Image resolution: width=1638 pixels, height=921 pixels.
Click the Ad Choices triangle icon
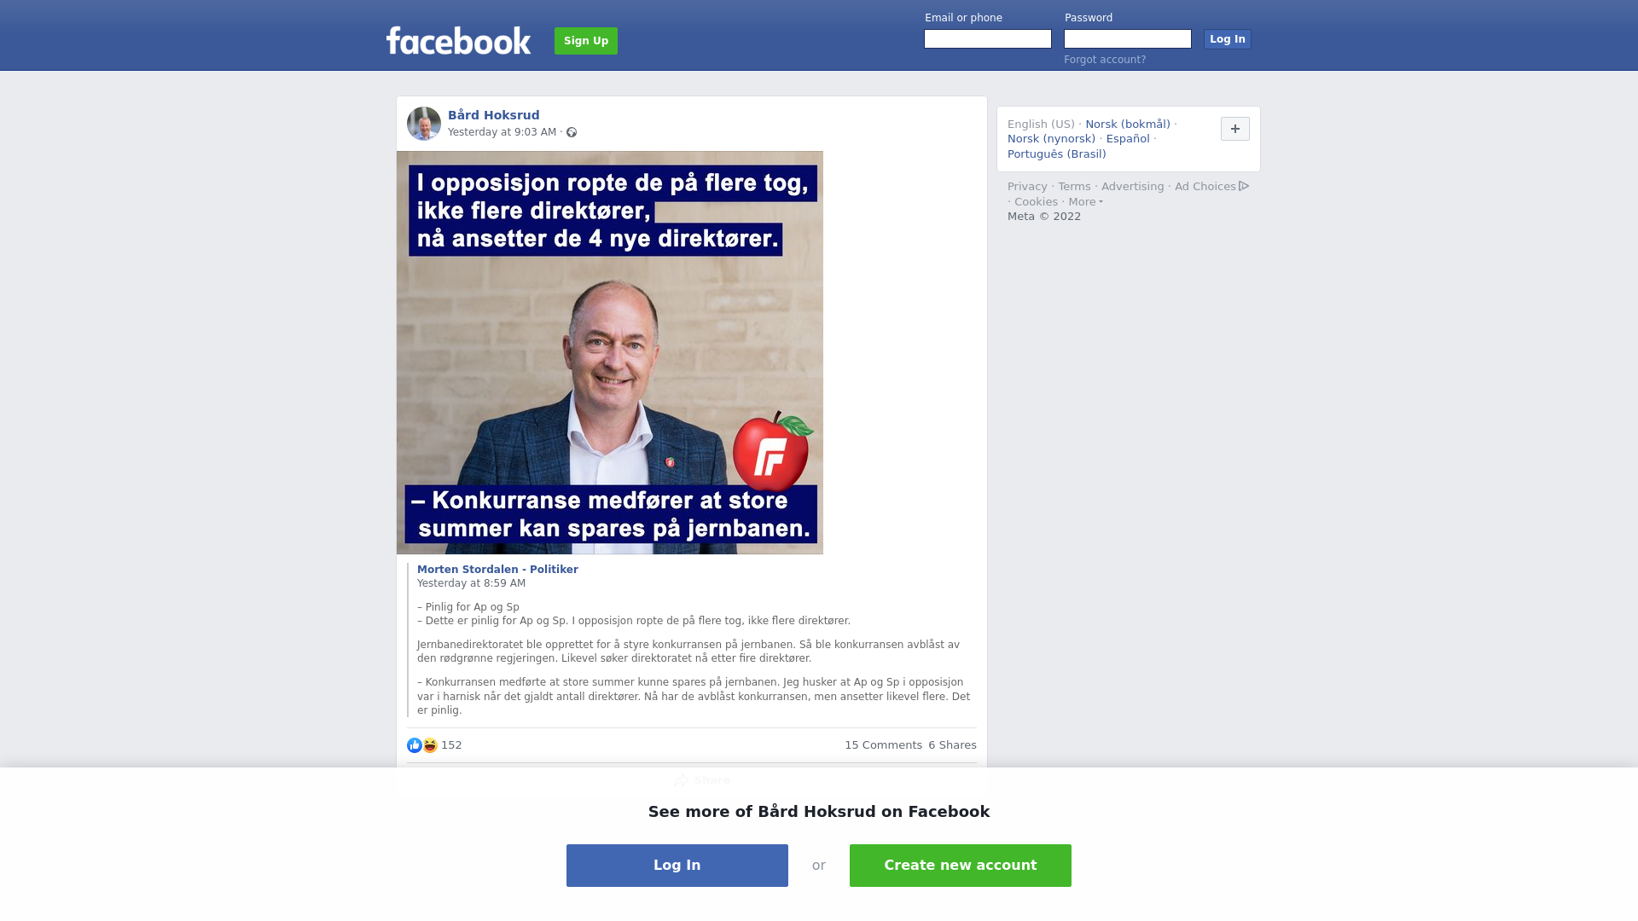tap(1244, 186)
